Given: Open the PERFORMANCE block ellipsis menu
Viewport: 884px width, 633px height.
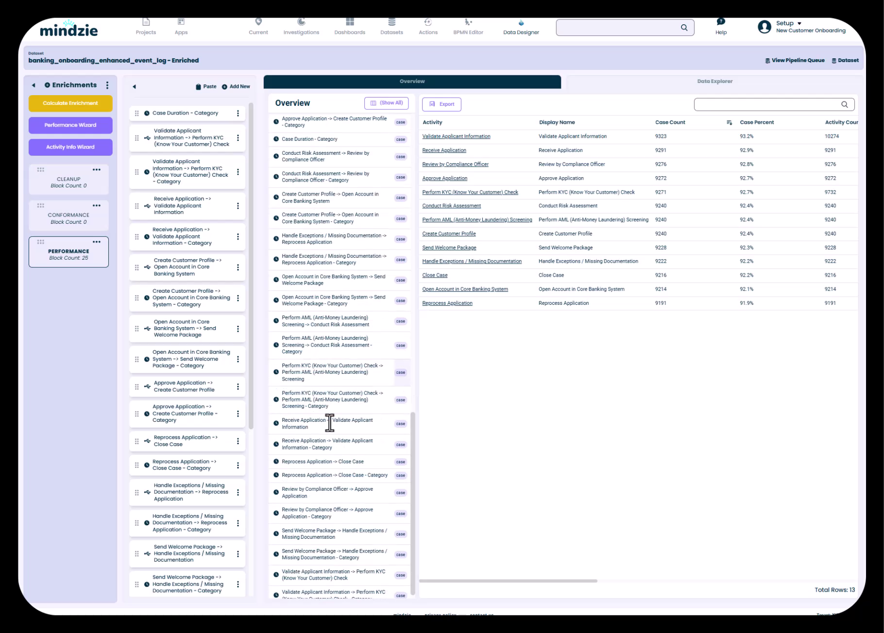Looking at the screenshot, I should click(x=97, y=242).
